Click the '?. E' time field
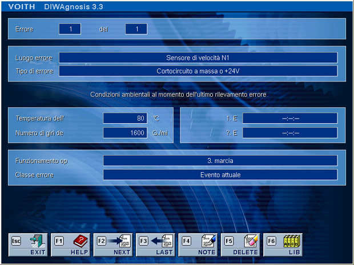The image size is (354, 265). pos(290,133)
